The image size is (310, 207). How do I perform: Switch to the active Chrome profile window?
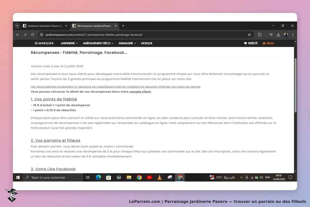point(180,178)
